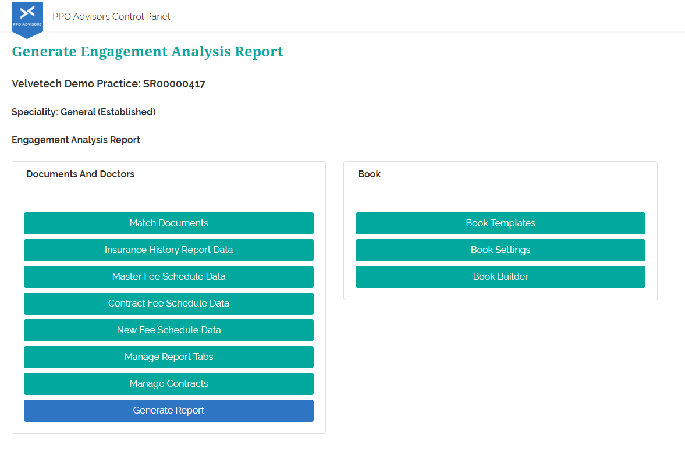The width and height of the screenshot is (685, 463).
Task: Click the Generate Engagement Analysis Report heading
Action: [147, 52]
